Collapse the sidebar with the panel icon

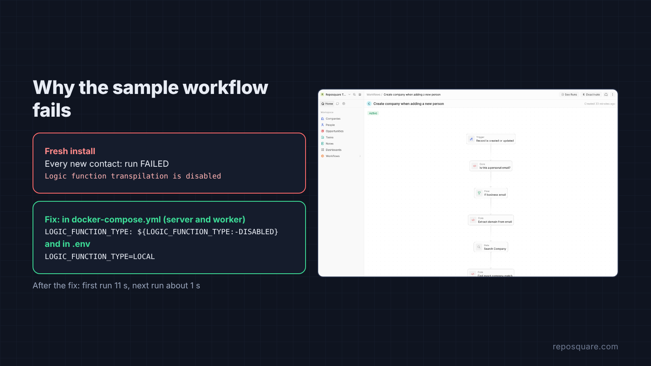pos(360,94)
